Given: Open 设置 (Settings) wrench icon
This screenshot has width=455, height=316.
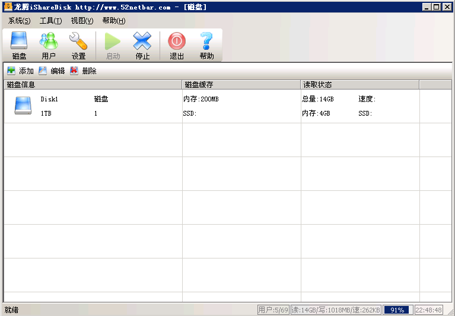Looking at the screenshot, I should [x=78, y=46].
